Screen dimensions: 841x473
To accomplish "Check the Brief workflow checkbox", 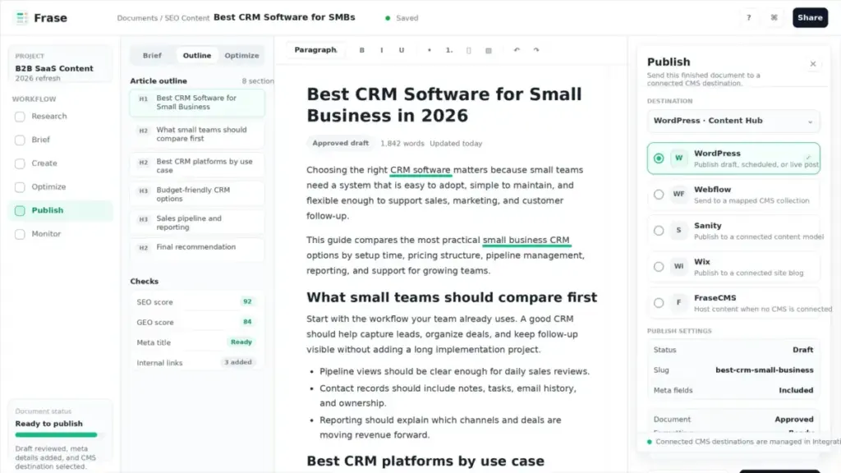I will point(20,140).
